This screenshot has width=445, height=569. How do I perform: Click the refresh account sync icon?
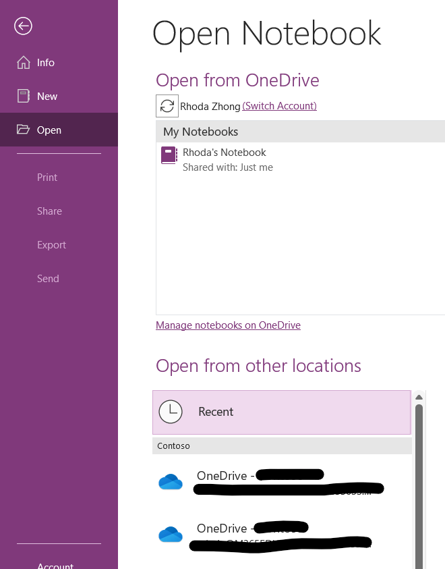[167, 106]
